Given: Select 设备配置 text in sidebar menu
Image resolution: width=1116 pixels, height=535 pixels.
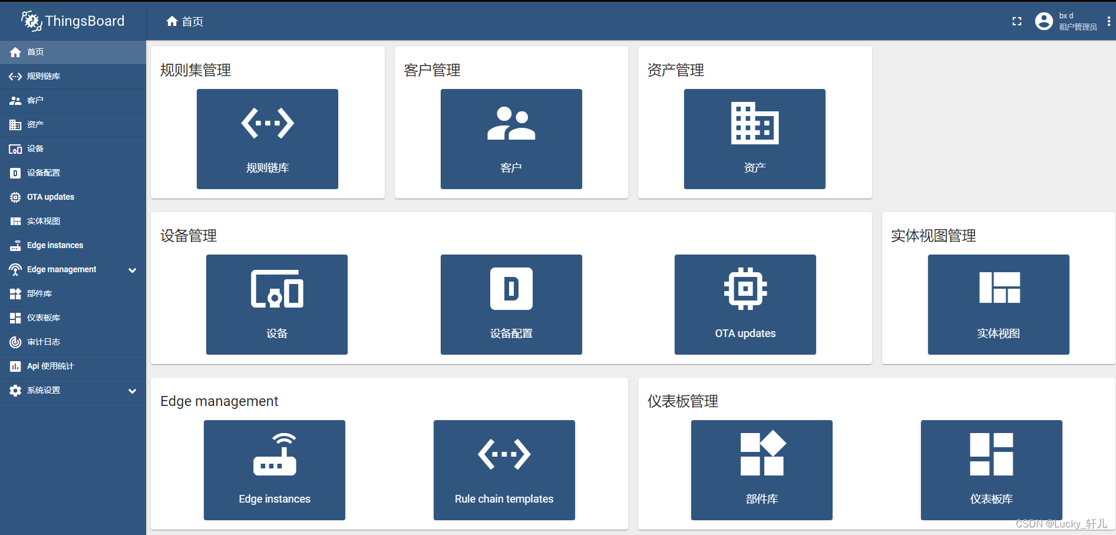Looking at the screenshot, I should click(x=44, y=173).
